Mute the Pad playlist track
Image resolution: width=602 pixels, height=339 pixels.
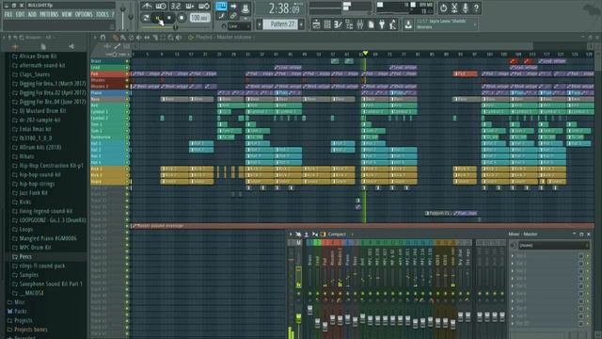click(x=127, y=73)
